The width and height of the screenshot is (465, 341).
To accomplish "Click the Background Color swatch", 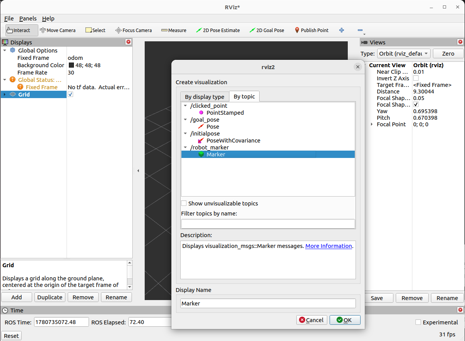I will [71, 65].
